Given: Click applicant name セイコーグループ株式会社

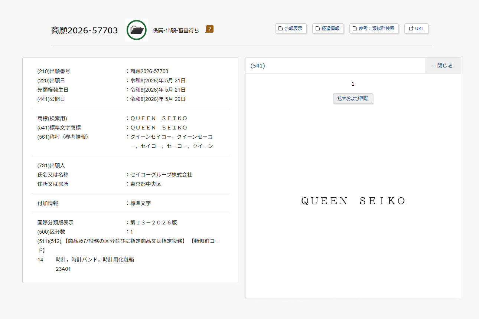Looking at the screenshot, I should tap(161, 175).
